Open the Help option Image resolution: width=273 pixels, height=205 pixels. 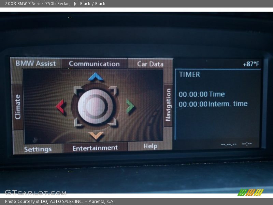coord(150,146)
